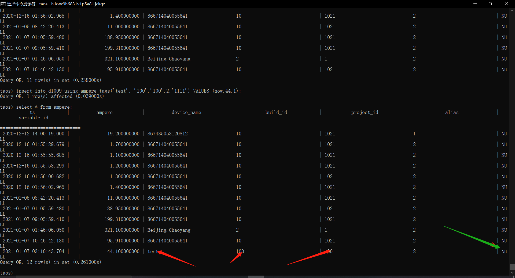The image size is (515, 278).
Task: Click 'Query OK, 11 row(s) in set' message
Action: (51, 80)
